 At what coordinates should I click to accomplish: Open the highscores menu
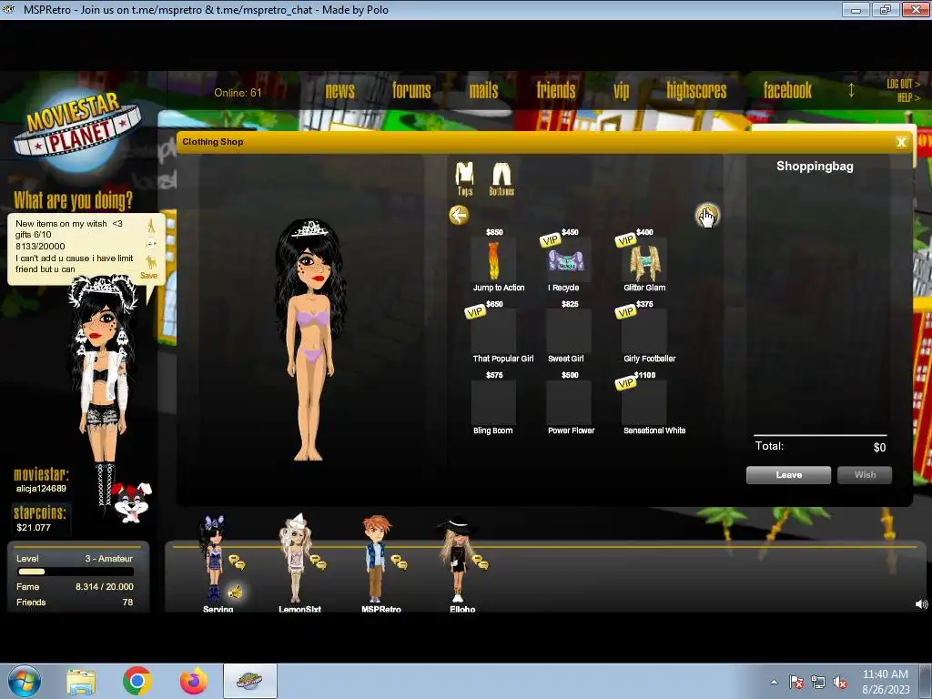coord(696,90)
